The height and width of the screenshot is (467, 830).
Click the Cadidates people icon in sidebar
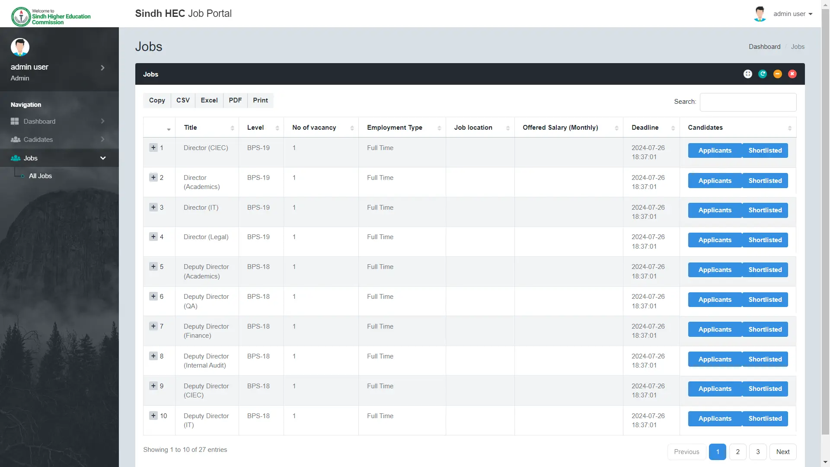[16, 140]
